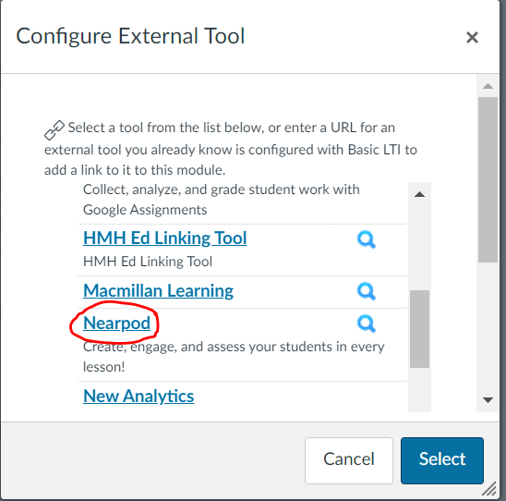The height and width of the screenshot is (501, 506).
Task: Click the Nearpod description about engaging students
Action: coord(234,357)
